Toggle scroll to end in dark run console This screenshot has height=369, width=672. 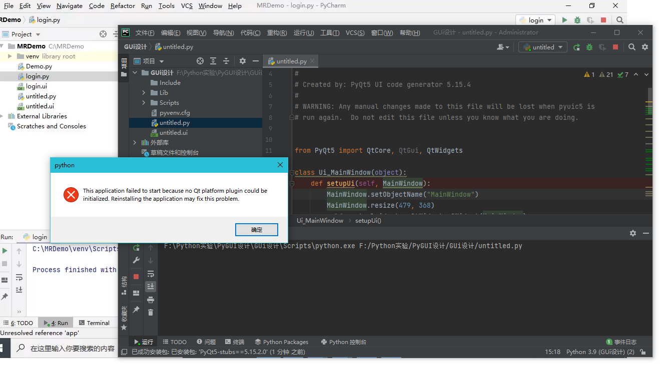[151, 287]
